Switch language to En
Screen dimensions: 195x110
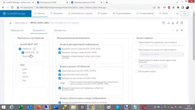177,13
